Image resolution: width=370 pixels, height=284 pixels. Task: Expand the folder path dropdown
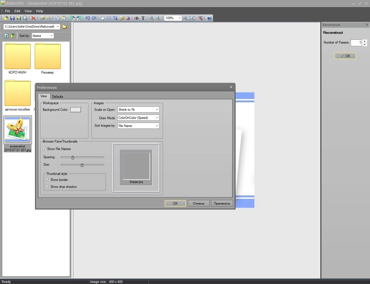(x=58, y=27)
